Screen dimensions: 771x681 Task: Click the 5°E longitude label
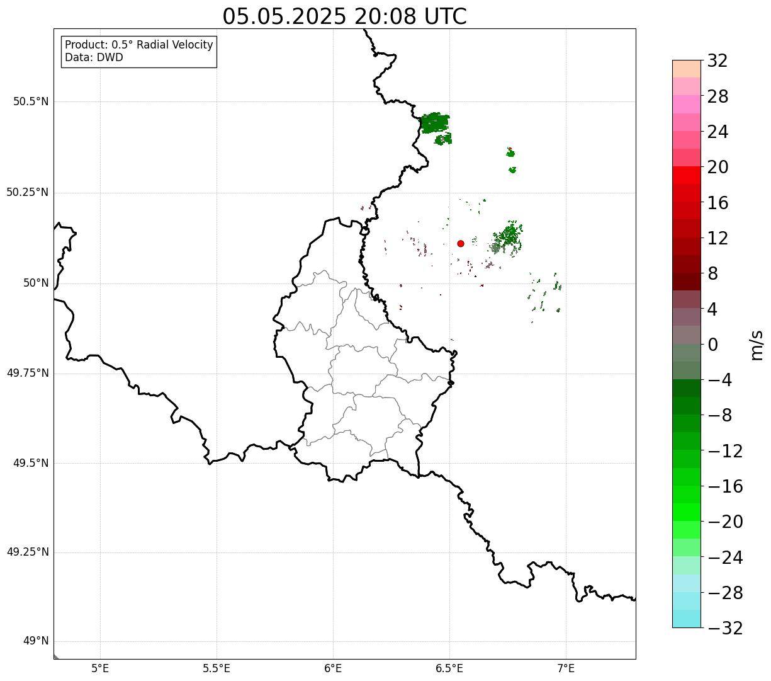(x=101, y=668)
